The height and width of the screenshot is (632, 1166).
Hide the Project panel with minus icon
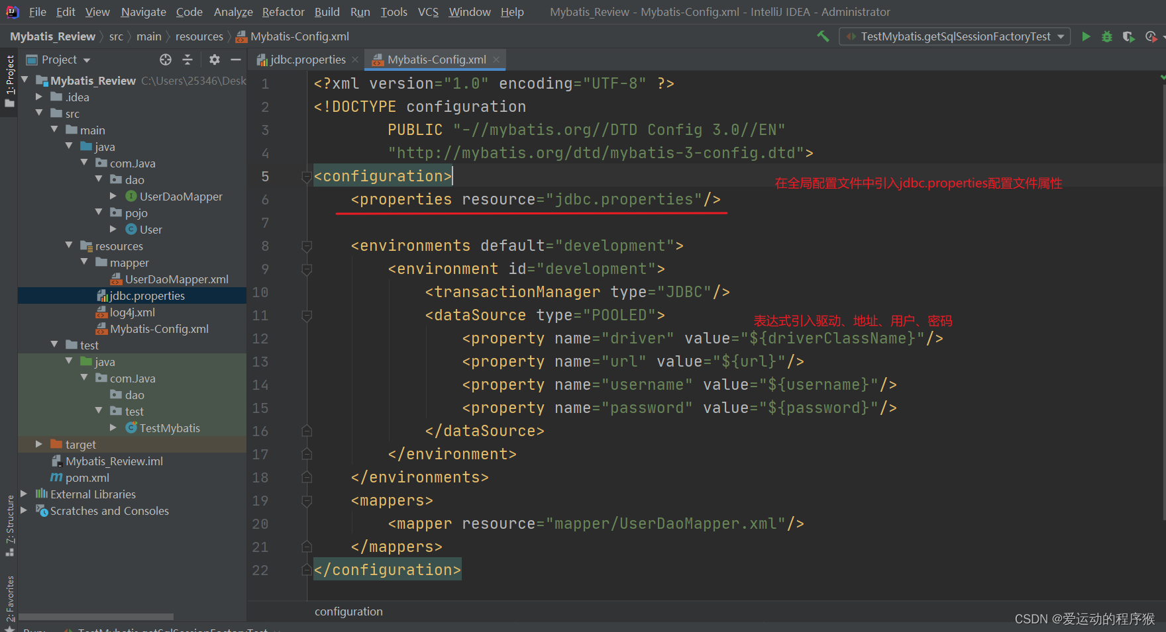(x=235, y=60)
